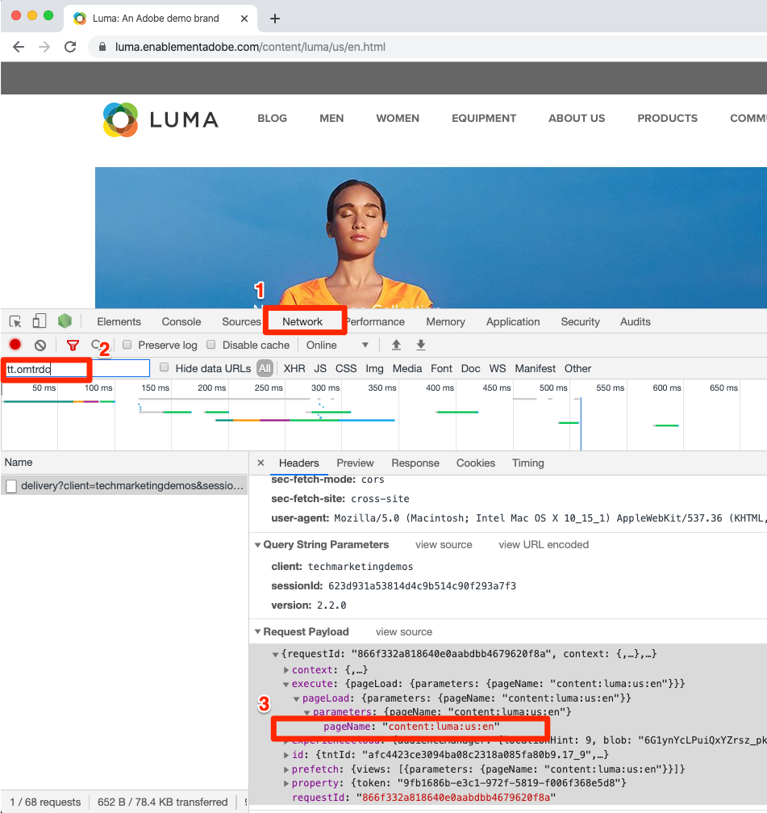Filter requests by WS

point(497,369)
